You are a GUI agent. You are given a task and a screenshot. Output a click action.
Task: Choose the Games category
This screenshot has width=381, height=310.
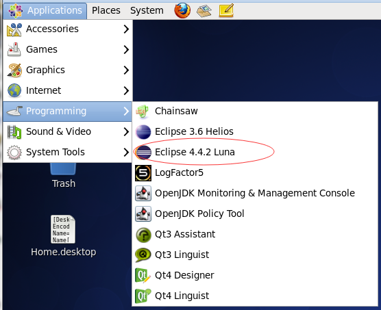coord(68,49)
